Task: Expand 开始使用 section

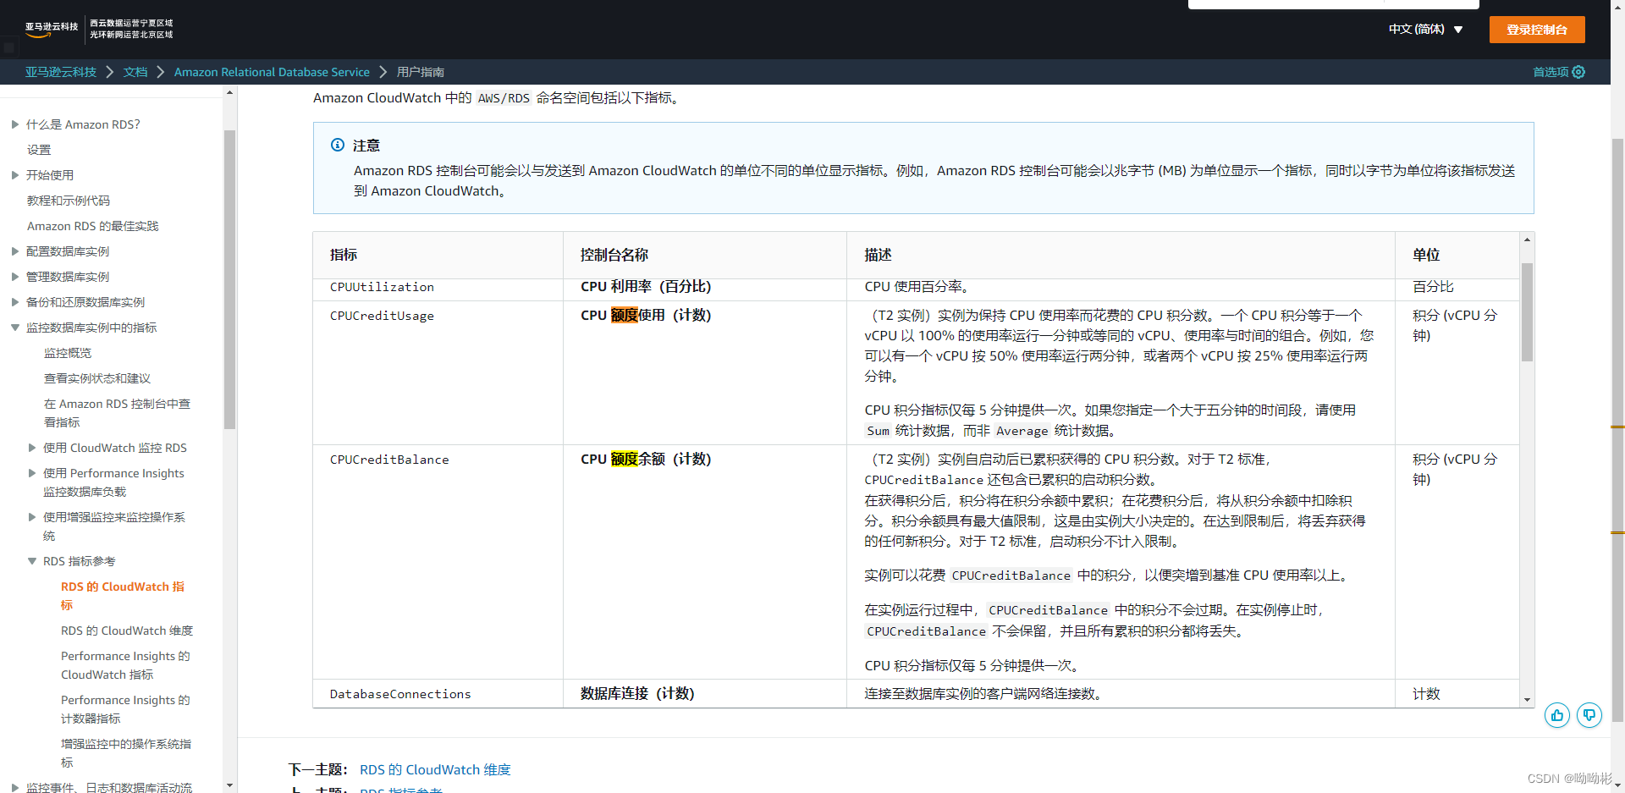Action: pyautogui.click(x=14, y=175)
